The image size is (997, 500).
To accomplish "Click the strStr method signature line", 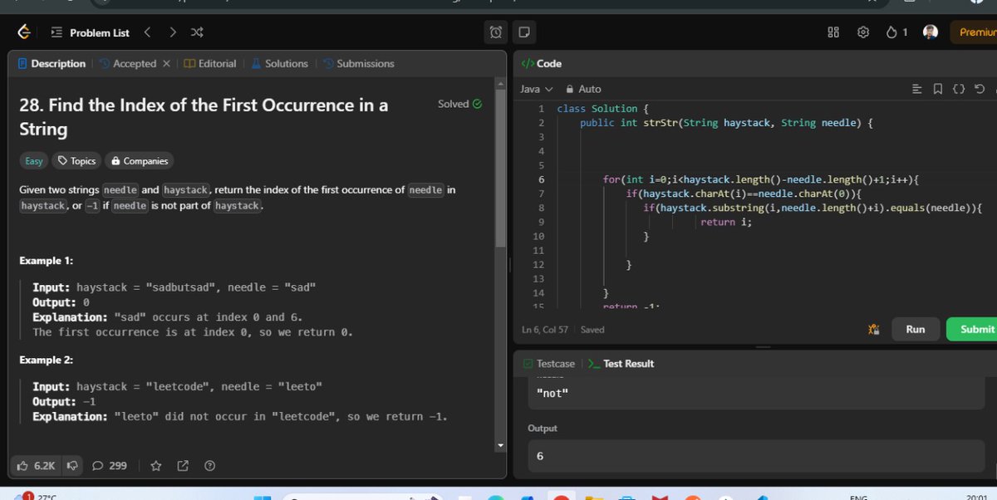I will [726, 123].
